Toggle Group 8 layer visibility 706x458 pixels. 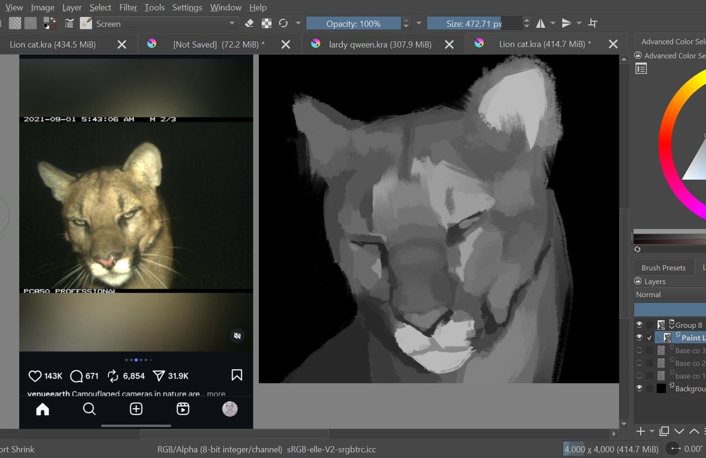tap(640, 324)
